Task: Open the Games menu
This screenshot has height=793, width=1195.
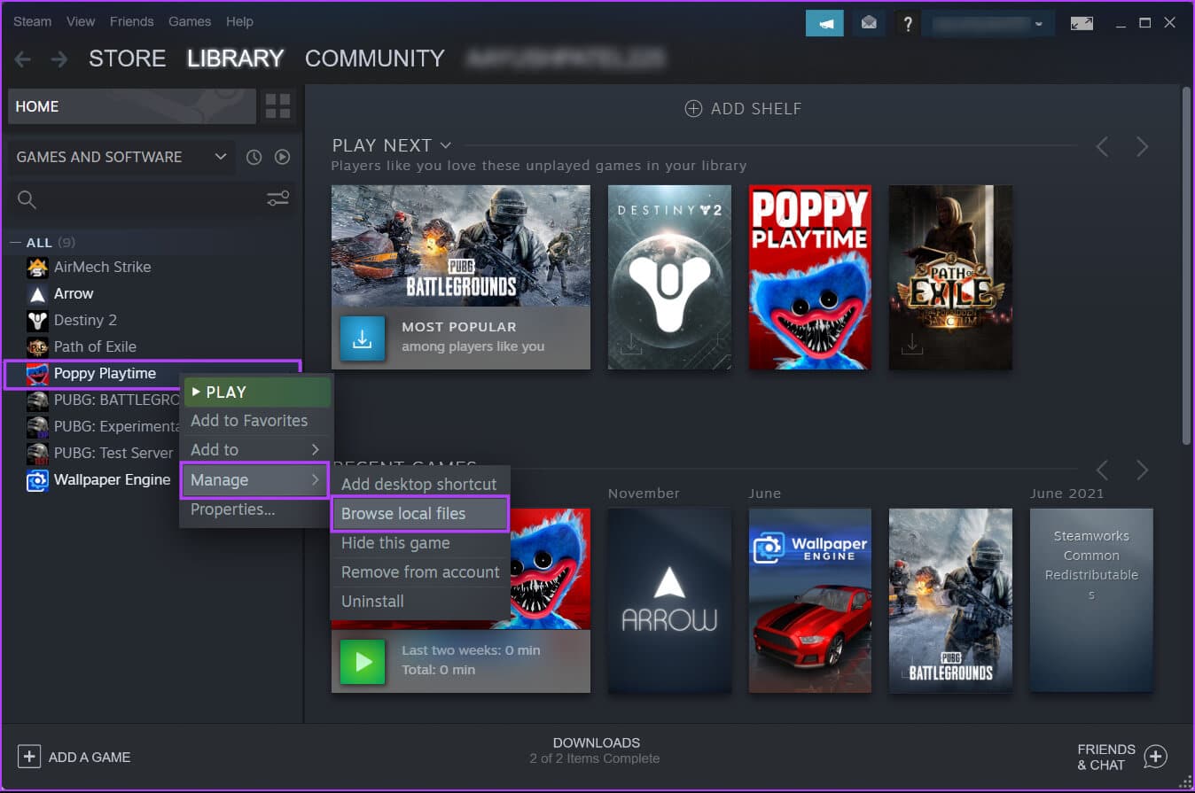Action: [x=190, y=21]
